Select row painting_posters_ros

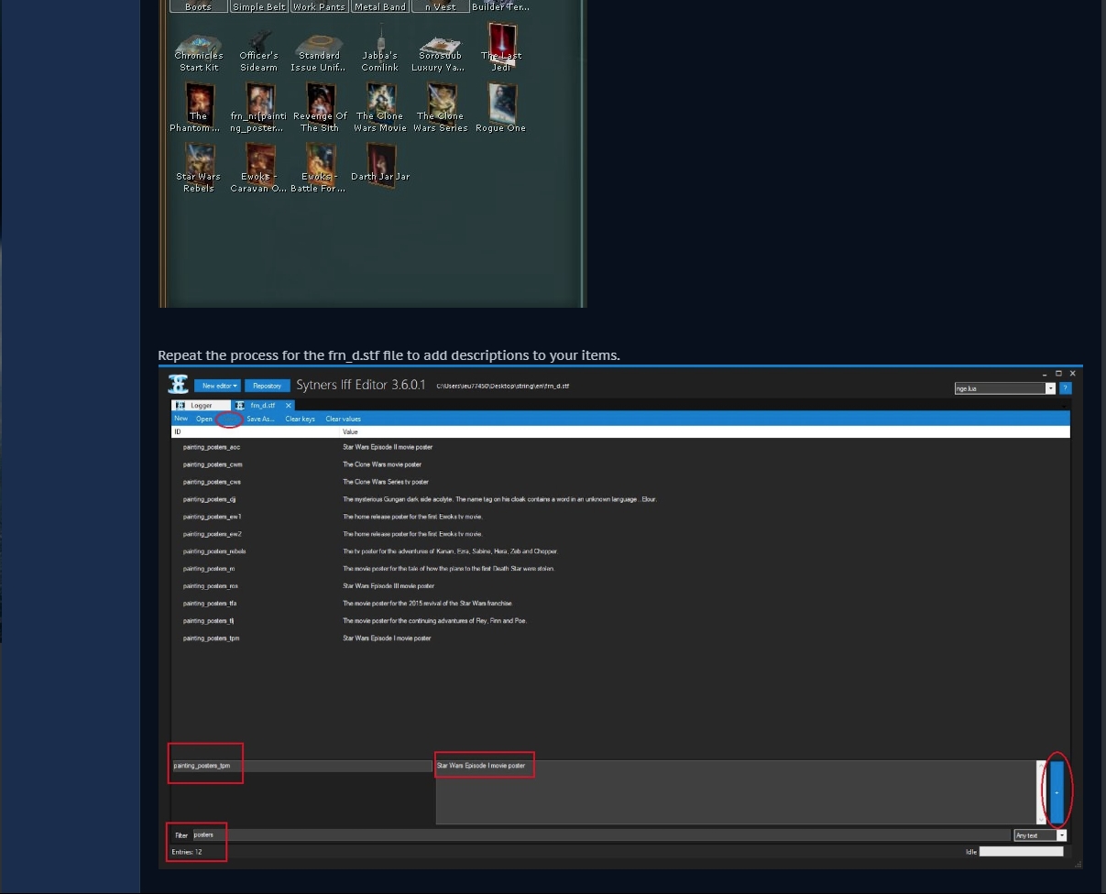(620, 586)
